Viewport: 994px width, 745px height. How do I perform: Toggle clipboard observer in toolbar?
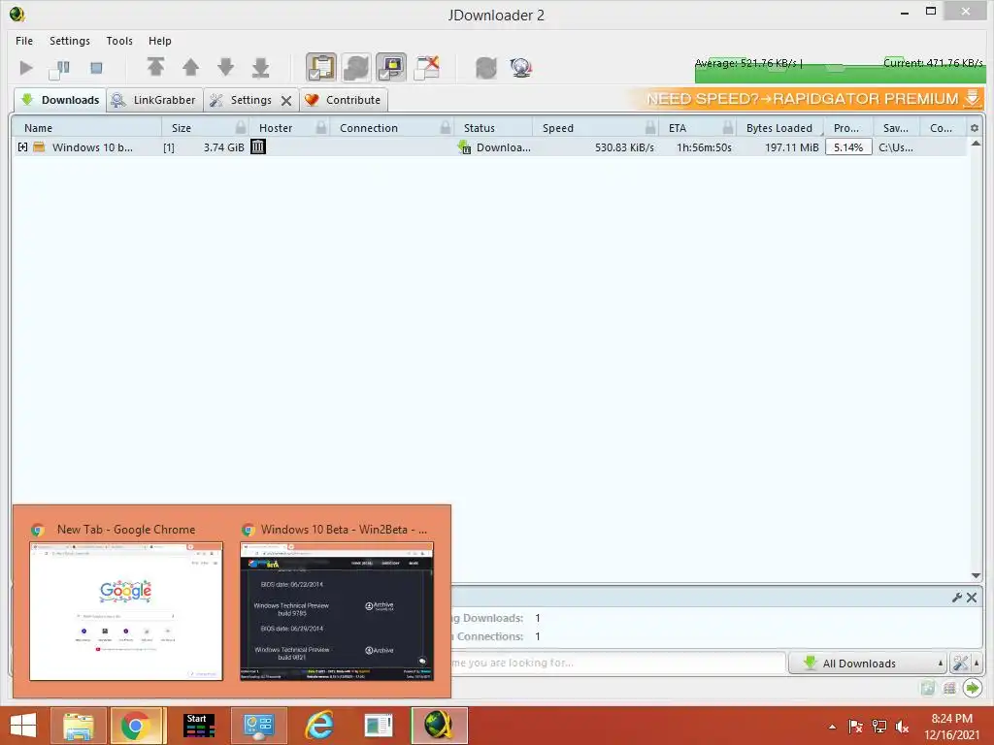coord(321,67)
